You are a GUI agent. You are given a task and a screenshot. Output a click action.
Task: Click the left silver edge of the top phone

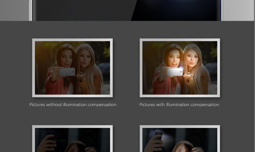coord(31,10)
